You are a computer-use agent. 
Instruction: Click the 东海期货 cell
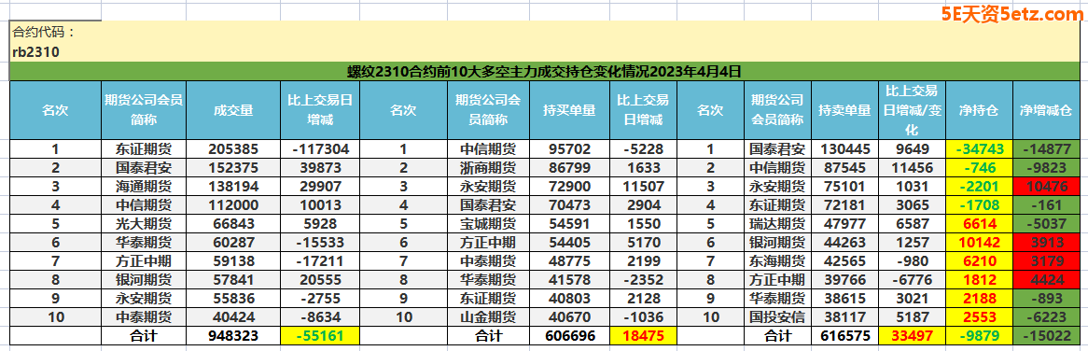pyautogui.click(x=777, y=261)
